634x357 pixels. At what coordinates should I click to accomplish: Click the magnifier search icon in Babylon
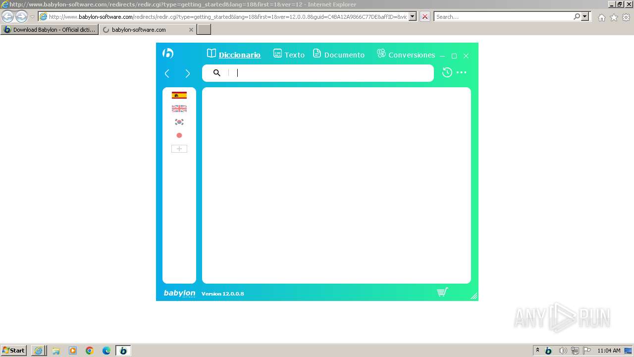216,73
